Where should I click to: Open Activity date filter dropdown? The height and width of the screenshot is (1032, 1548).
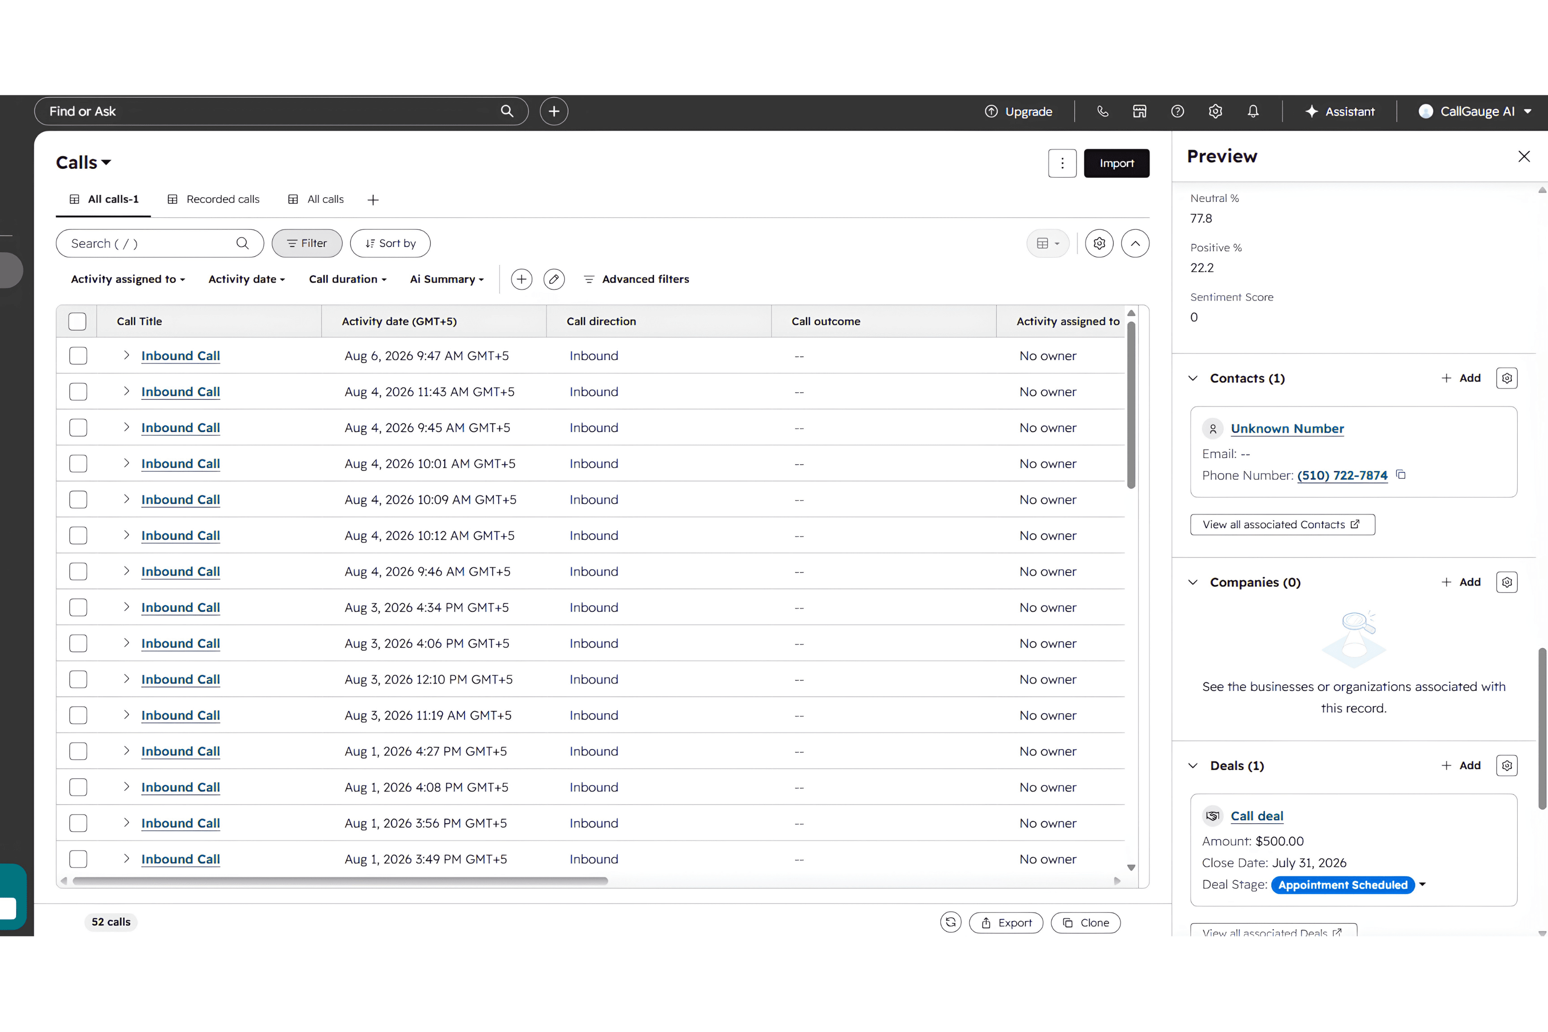tap(246, 279)
